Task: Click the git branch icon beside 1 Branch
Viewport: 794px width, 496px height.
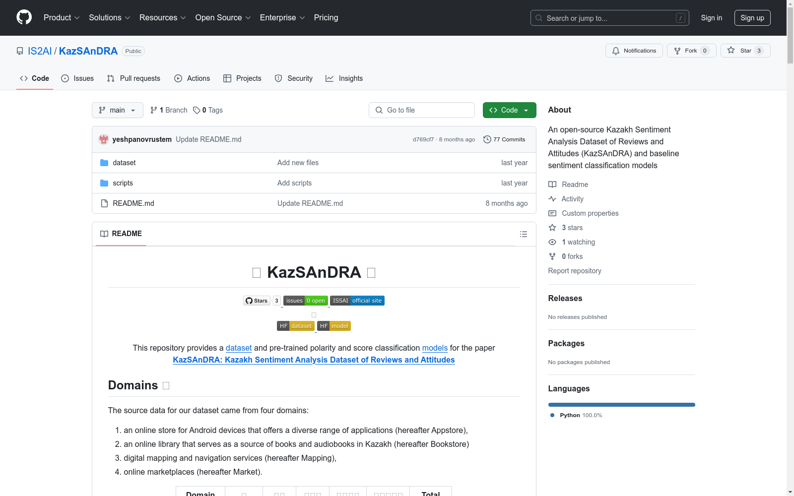Action: 154,110
